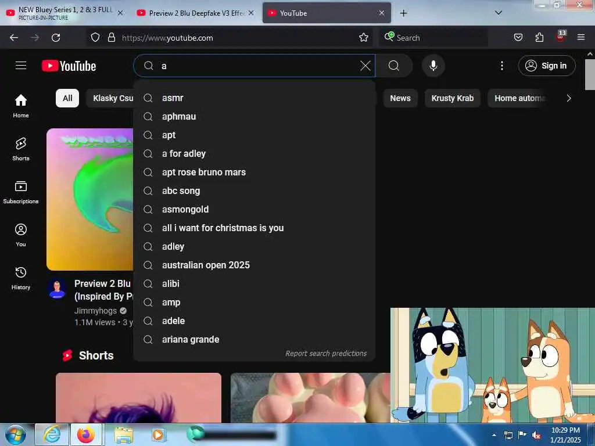Viewport: 595px width, 446px height.
Task: Open the extension with 13 badge
Action: [561, 37]
